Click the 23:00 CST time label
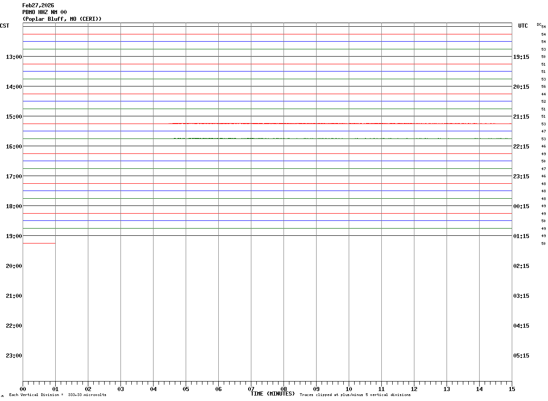Image resolution: width=548 pixels, height=401 pixels. [x=14, y=355]
